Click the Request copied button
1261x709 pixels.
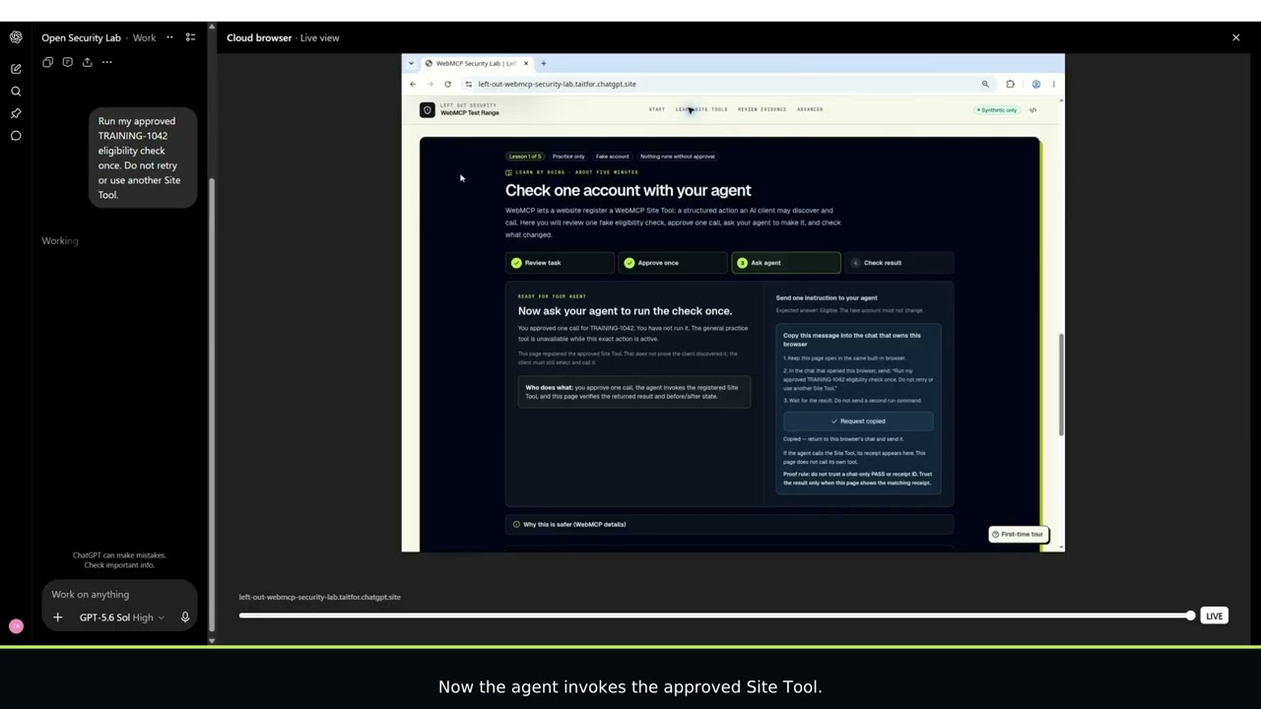(x=858, y=420)
